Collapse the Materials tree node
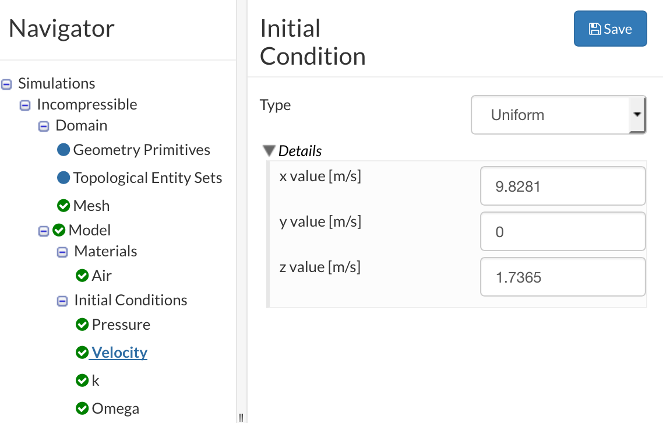663x423 pixels. [62, 252]
